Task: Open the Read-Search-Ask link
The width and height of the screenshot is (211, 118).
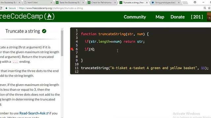Action: click(x=34, y=113)
